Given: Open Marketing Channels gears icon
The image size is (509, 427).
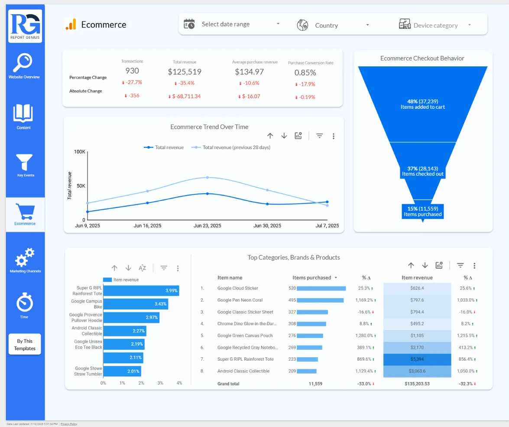Looking at the screenshot, I should (25, 258).
